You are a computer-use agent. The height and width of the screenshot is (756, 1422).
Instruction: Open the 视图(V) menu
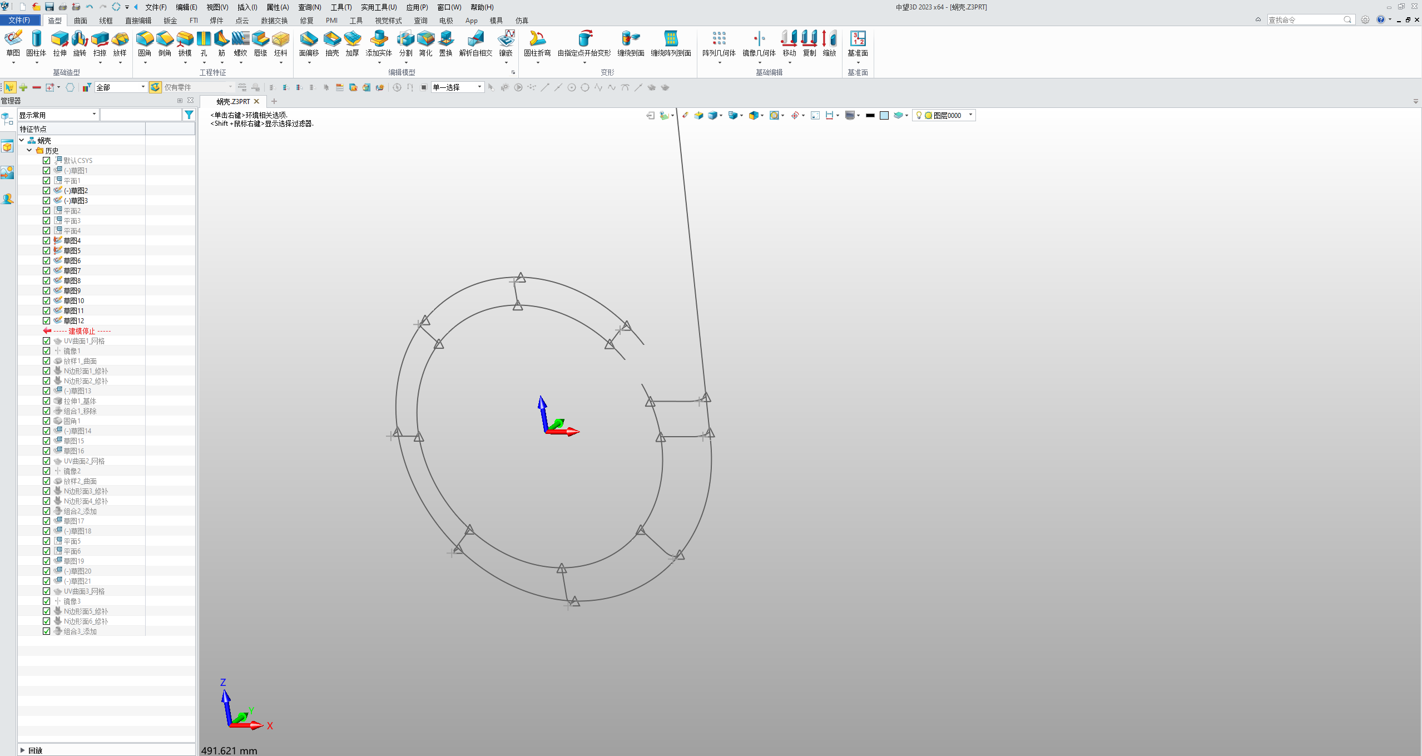(217, 7)
